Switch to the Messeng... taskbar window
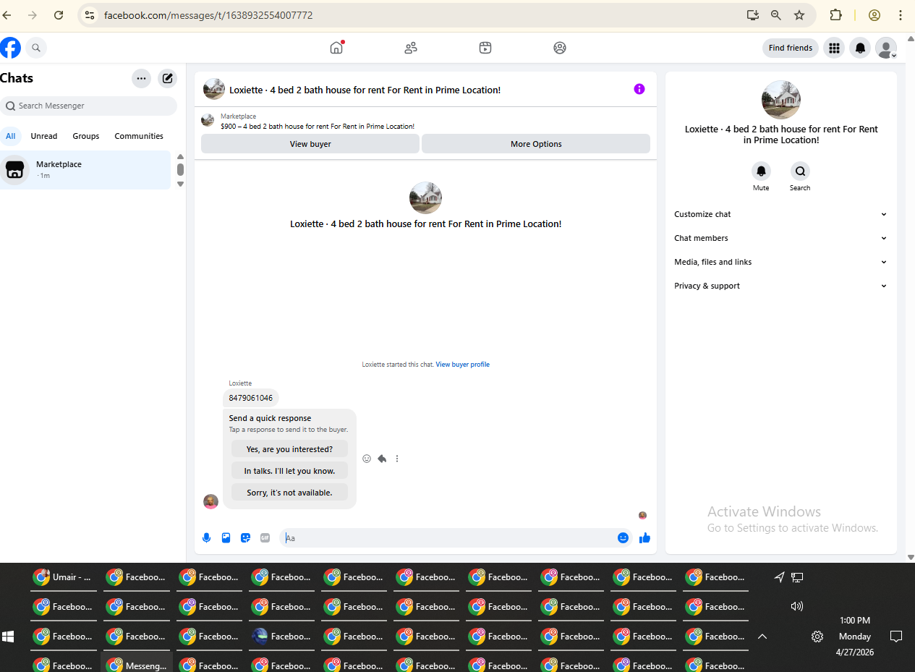 [137, 665]
